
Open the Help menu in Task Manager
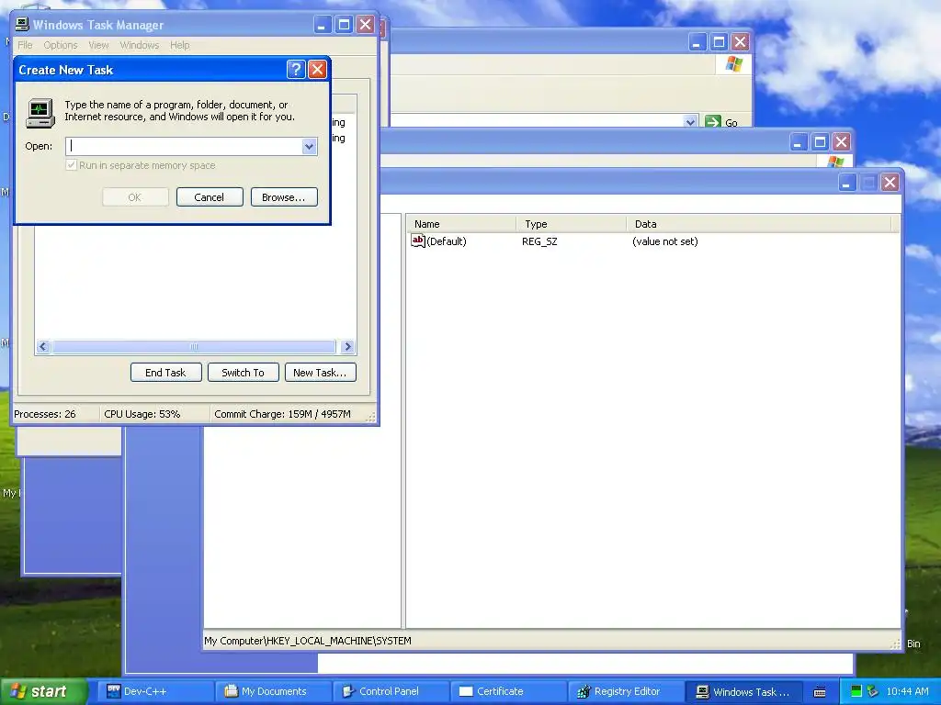pos(179,45)
